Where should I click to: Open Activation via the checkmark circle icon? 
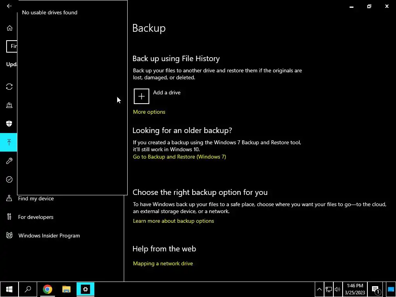pos(9,179)
